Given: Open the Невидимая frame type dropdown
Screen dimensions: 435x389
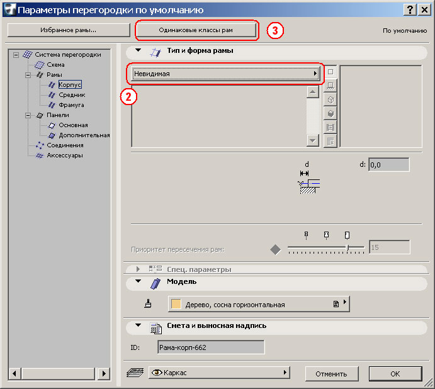Looking at the screenshot, I should pyautogui.click(x=226, y=74).
